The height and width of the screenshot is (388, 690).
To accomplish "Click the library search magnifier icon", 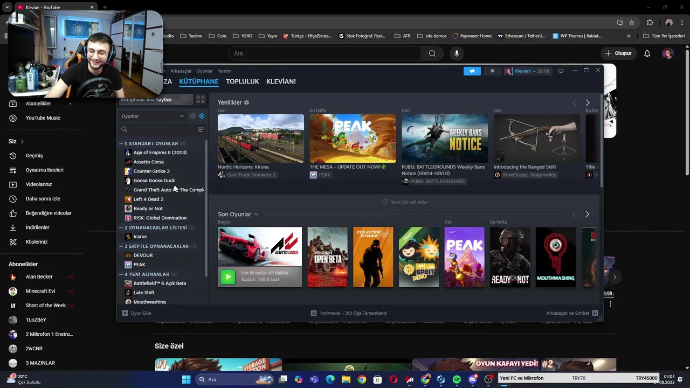I will tap(124, 129).
